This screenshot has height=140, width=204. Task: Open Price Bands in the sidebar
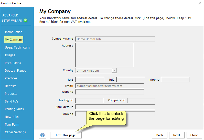point(13,63)
